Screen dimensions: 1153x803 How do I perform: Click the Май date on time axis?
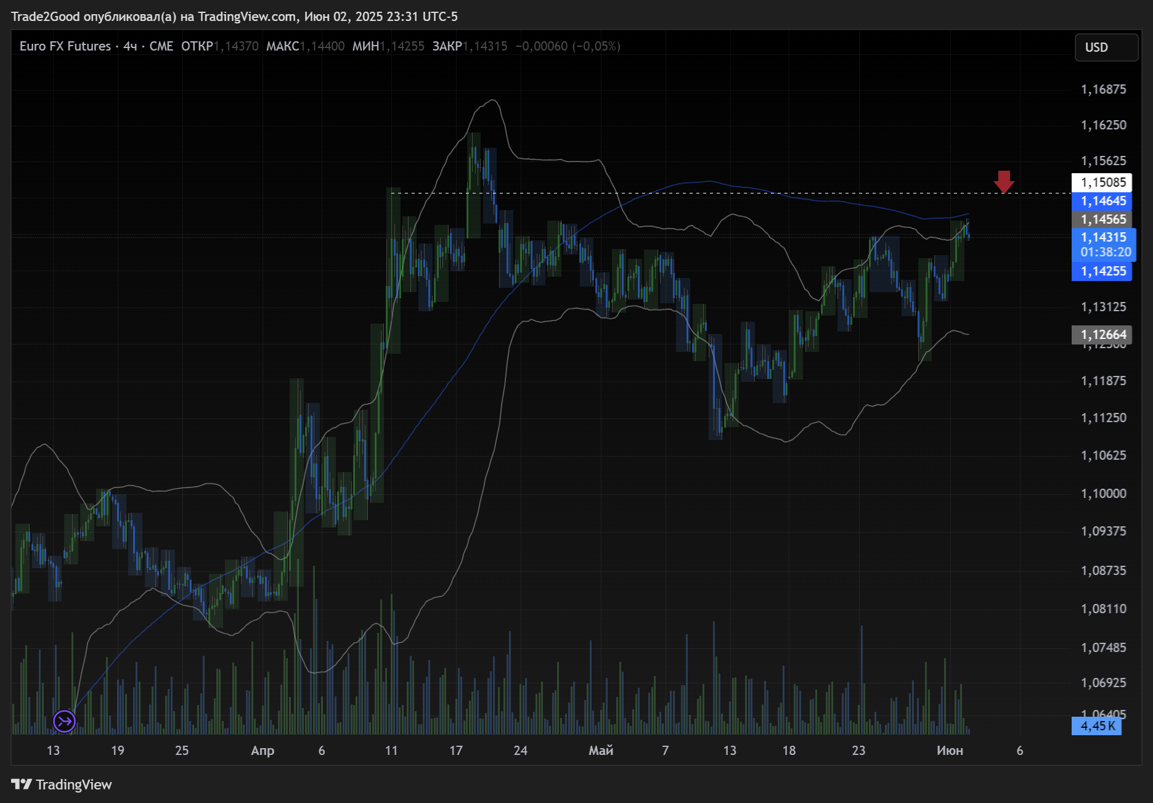pos(601,751)
